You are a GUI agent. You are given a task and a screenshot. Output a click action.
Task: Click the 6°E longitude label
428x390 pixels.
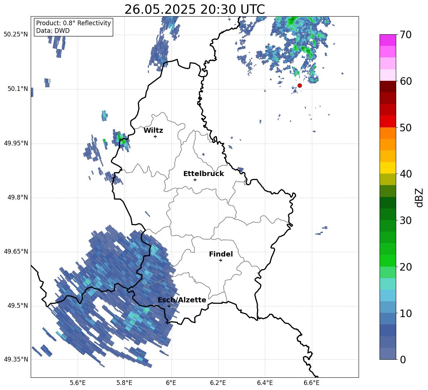point(171,383)
